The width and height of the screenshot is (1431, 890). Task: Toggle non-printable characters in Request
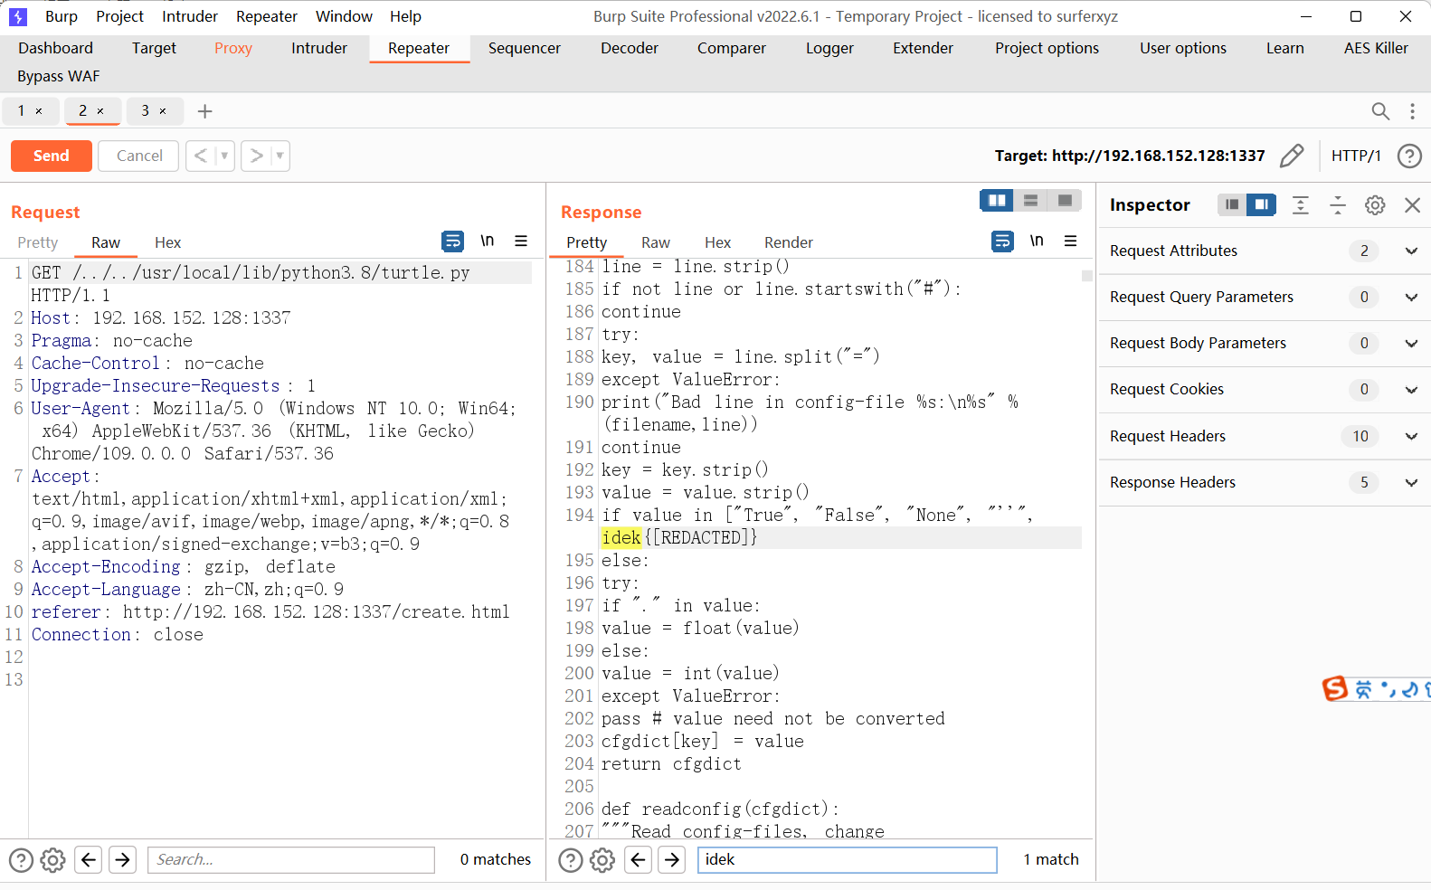coord(487,241)
